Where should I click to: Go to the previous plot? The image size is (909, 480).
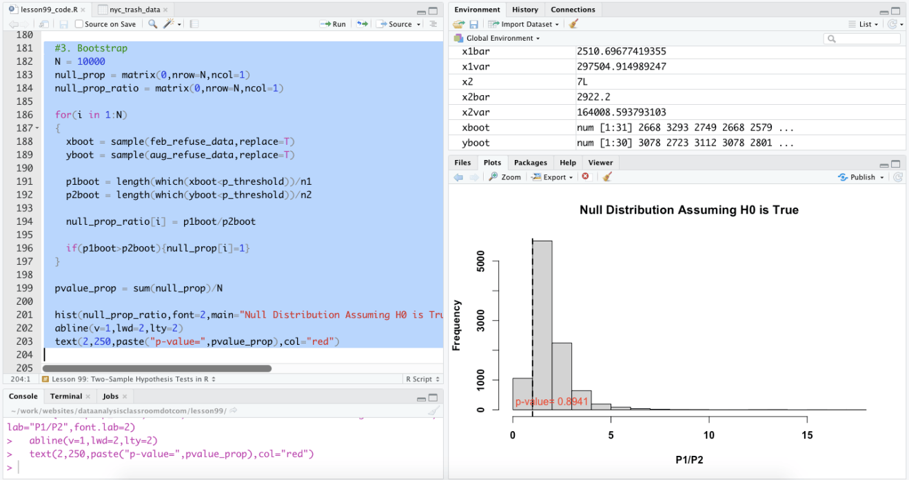click(x=459, y=177)
